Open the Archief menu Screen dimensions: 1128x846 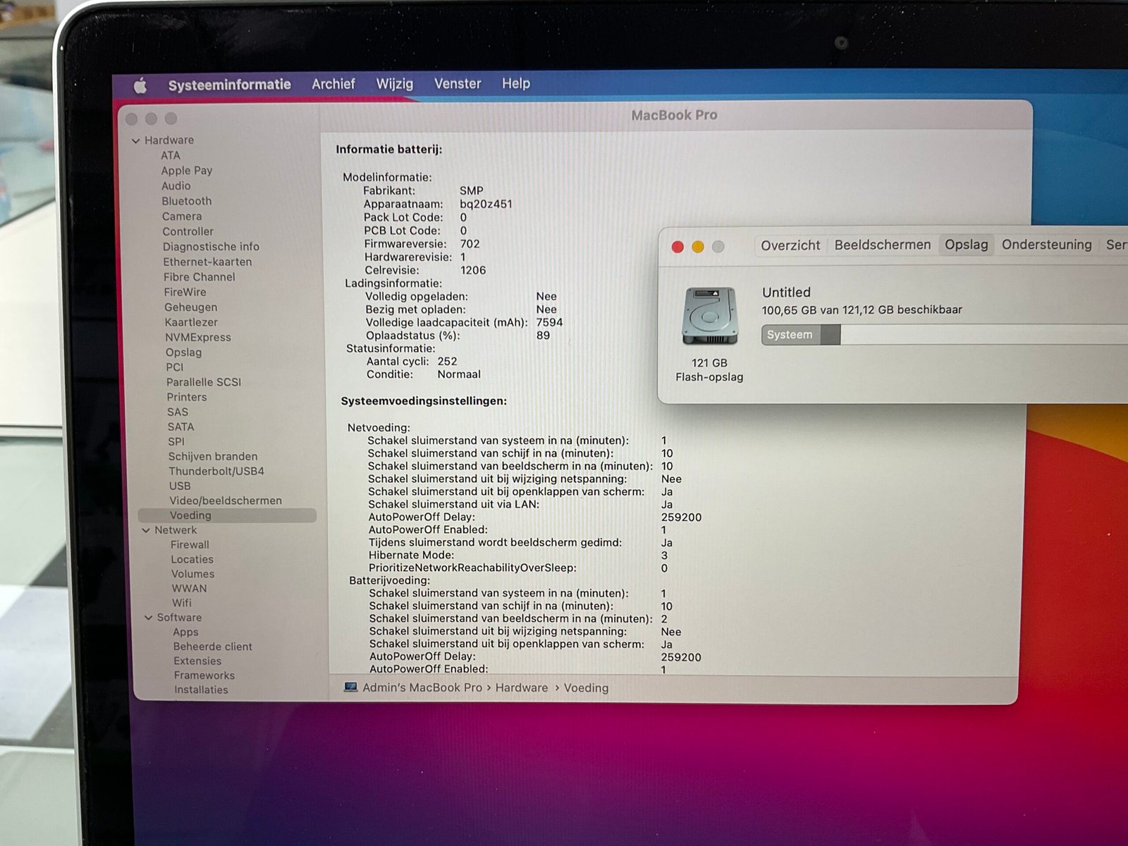tap(333, 84)
